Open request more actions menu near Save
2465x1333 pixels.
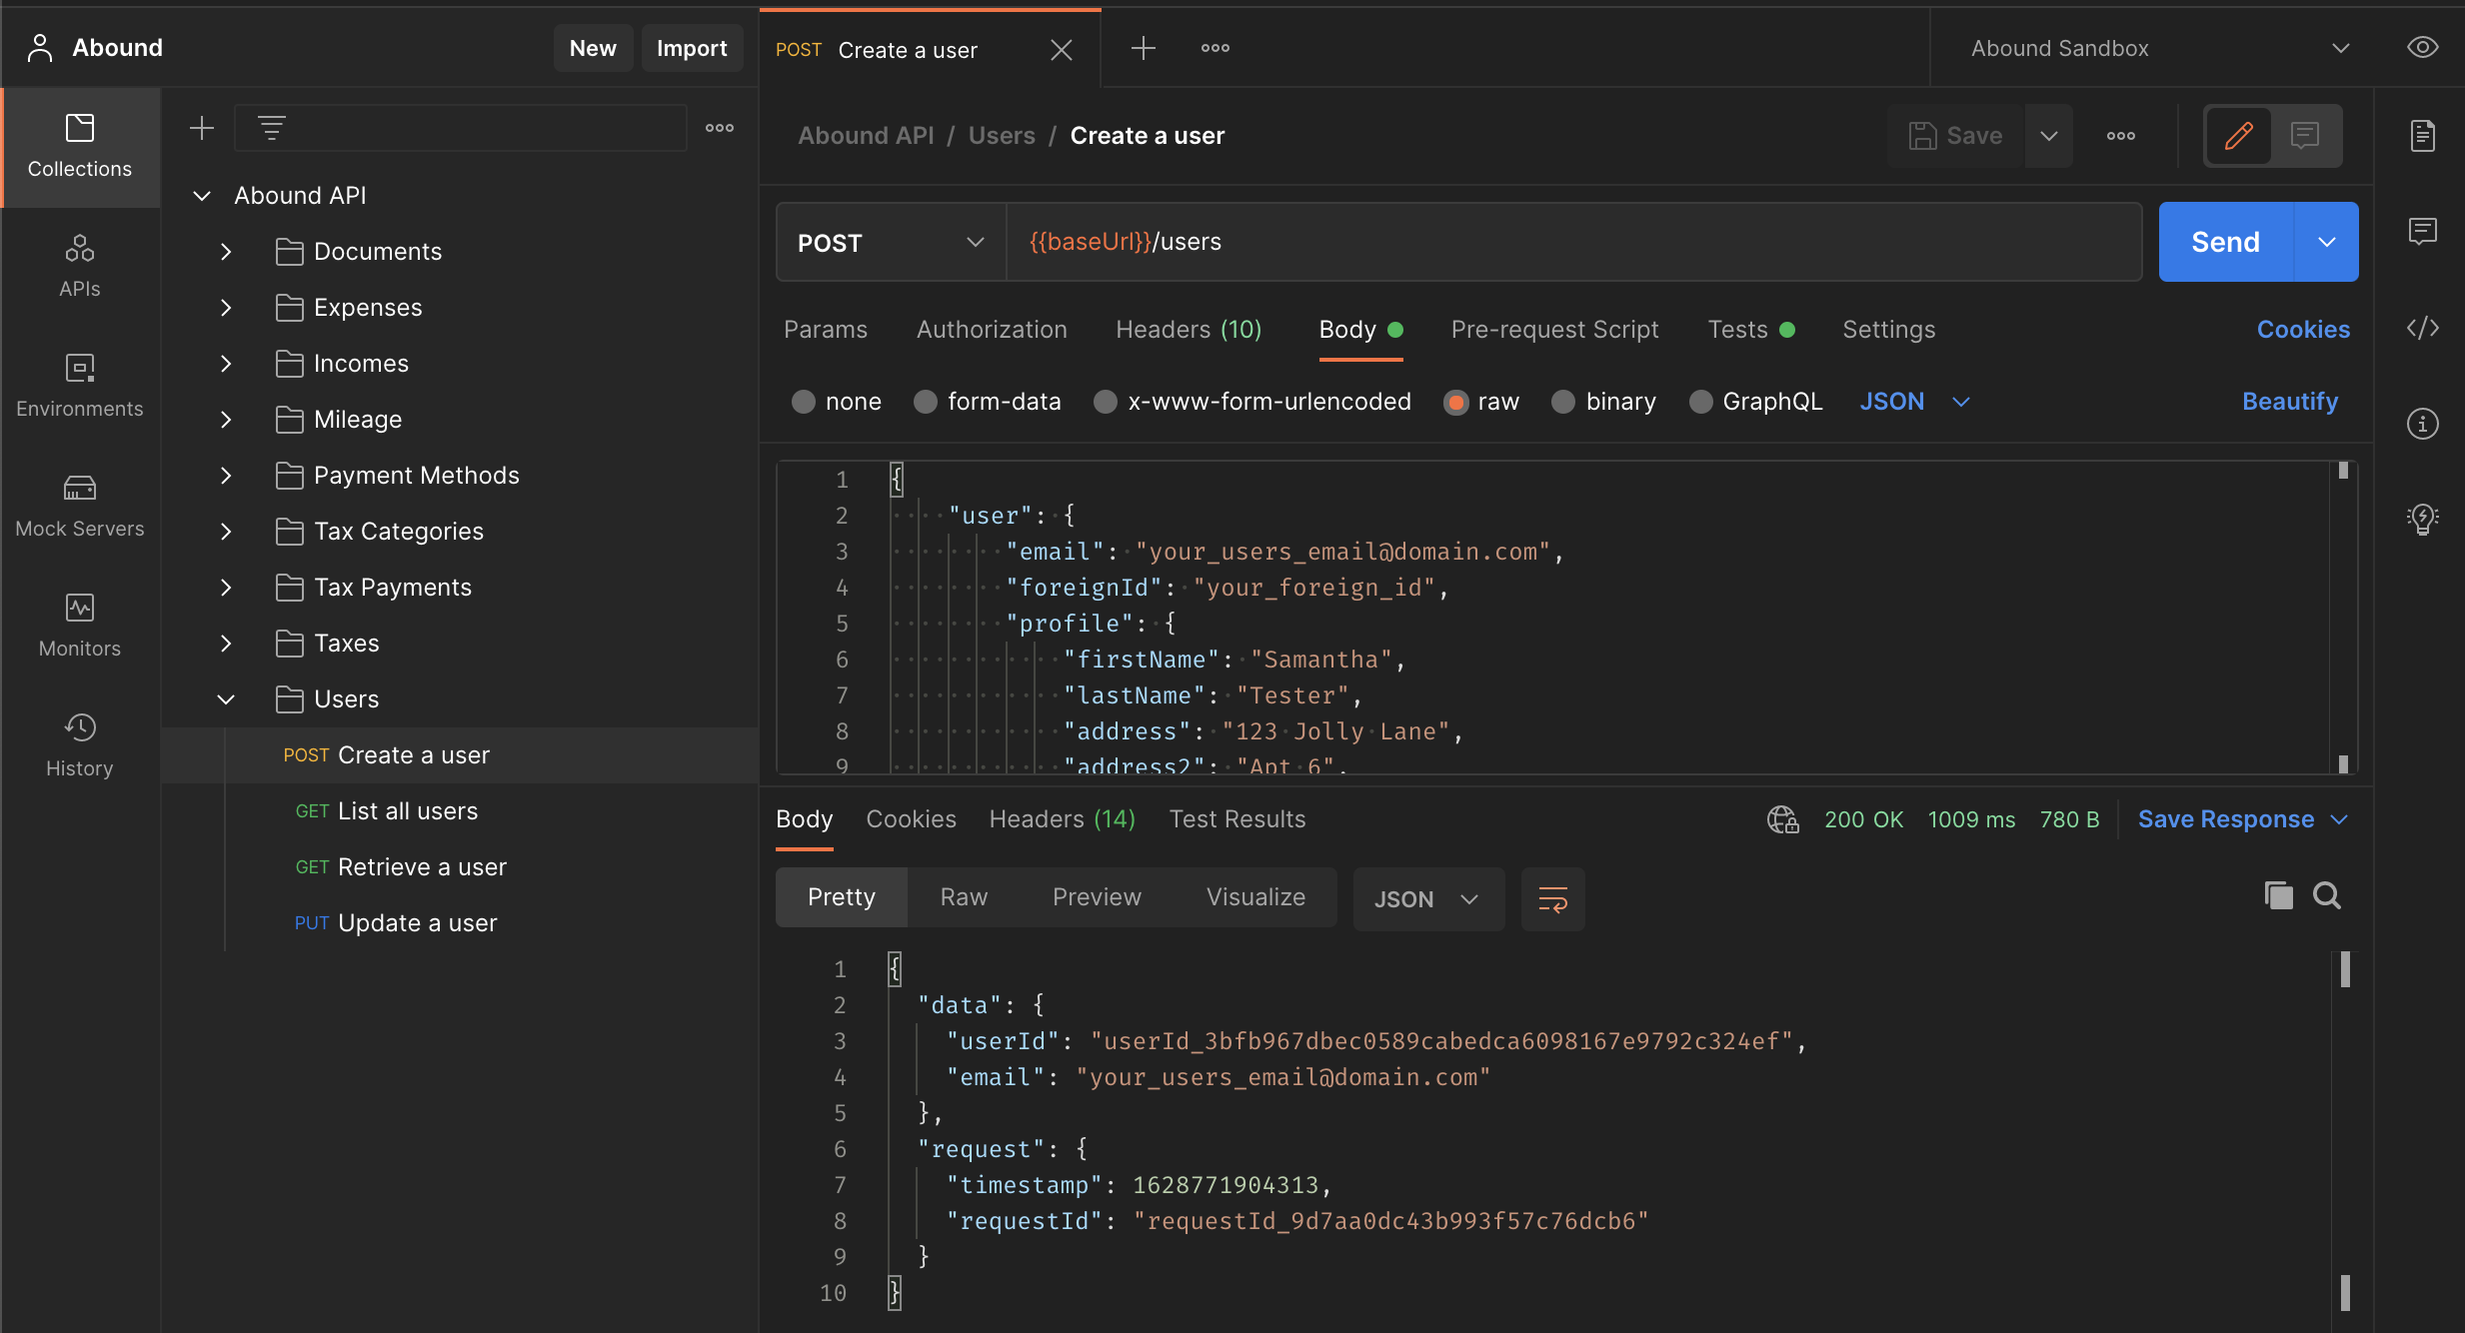[x=2121, y=136]
